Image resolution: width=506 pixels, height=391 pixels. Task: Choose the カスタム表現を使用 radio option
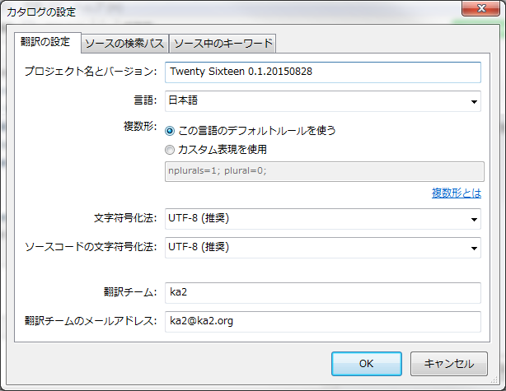170,150
